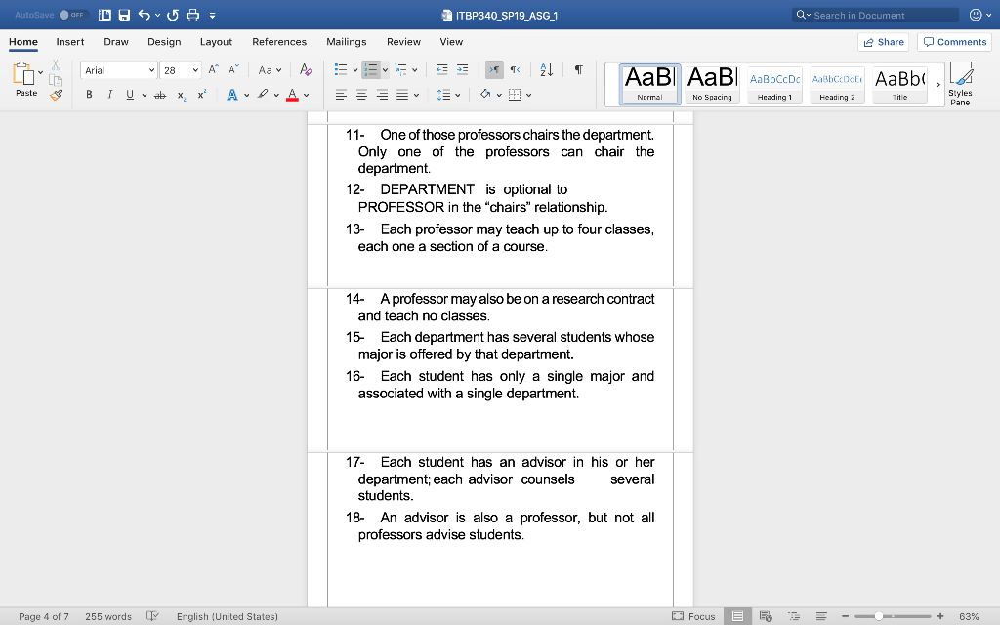
Task: Click the Share button
Action: [x=885, y=42]
